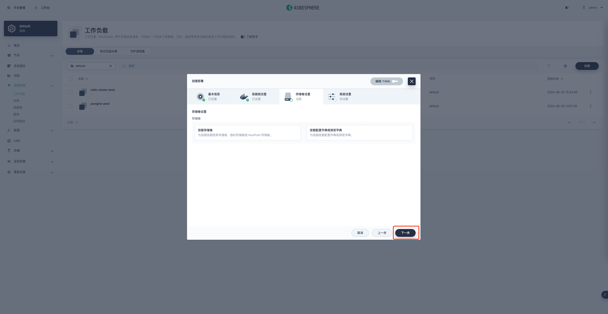Select 任务 jobs in the sidebar
Image resolution: width=608 pixels, height=314 pixels.
coord(16,101)
